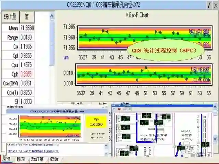This screenshot has width=219, height=164.
Task: Select the red Cpk value 0.9355
Action: coord(26,74)
